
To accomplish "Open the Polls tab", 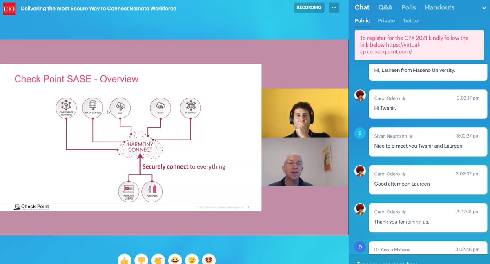I will click(409, 7).
